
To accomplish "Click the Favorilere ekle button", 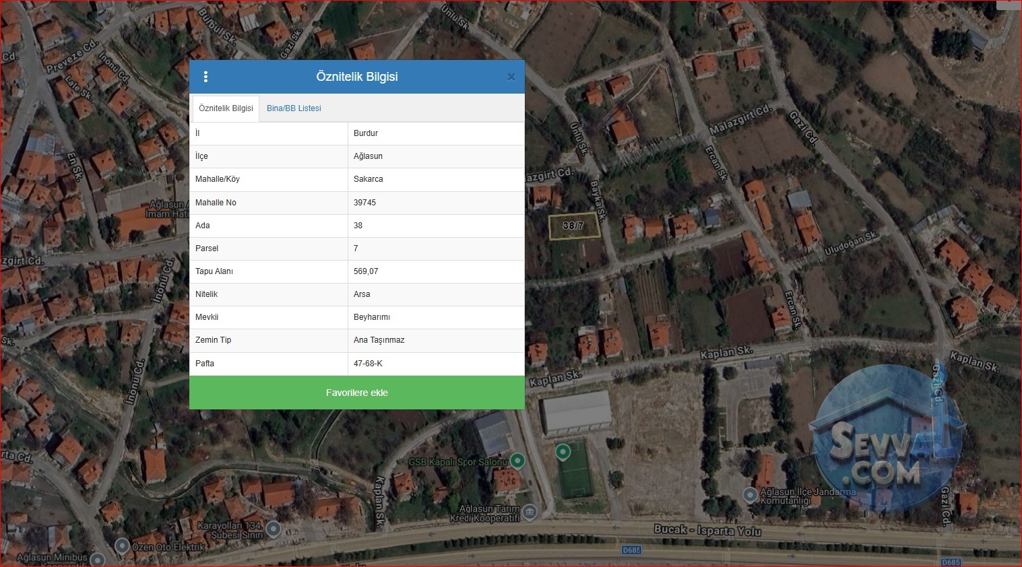I will 357,393.
